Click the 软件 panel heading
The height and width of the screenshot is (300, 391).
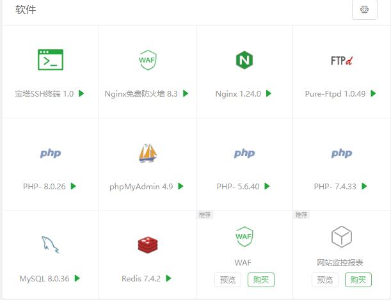pos(26,10)
